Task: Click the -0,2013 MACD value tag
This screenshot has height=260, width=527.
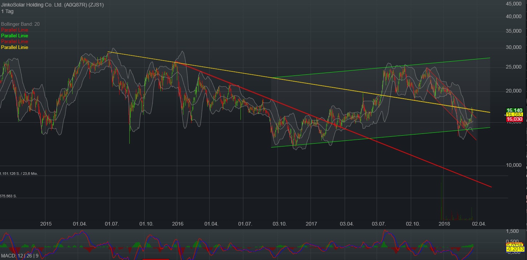Action: click(x=515, y=249)
